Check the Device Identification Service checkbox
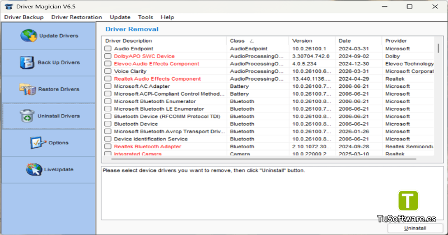 click(x=108, y=139)
